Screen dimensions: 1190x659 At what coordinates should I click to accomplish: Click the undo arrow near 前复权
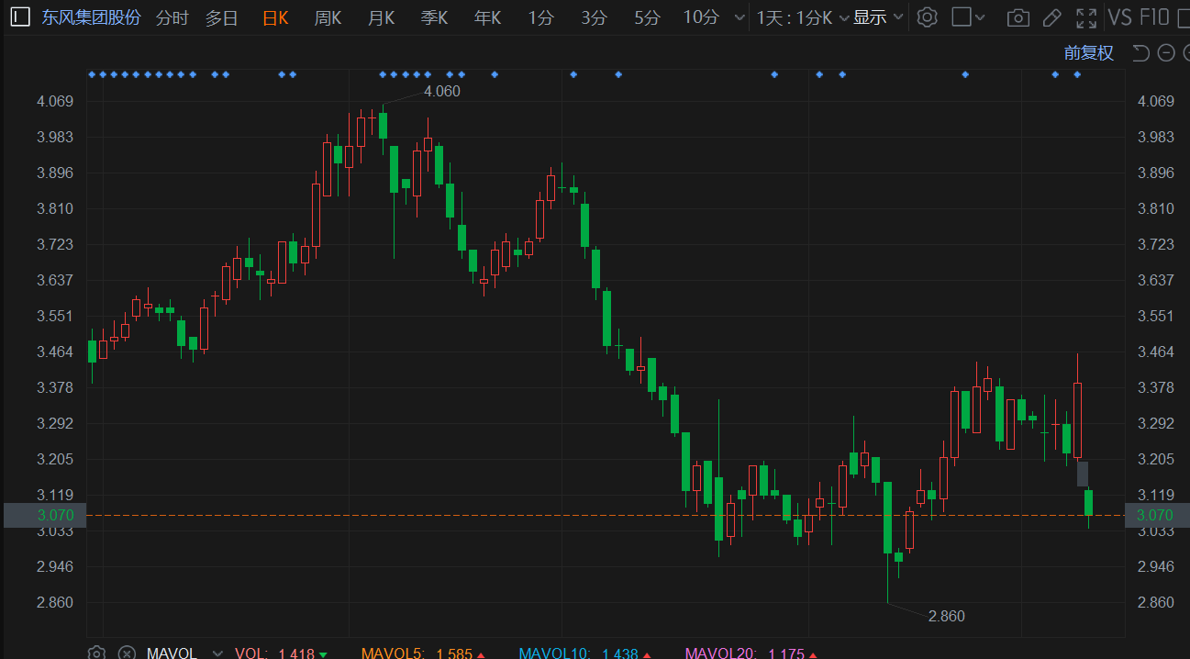click(1140, 53)
